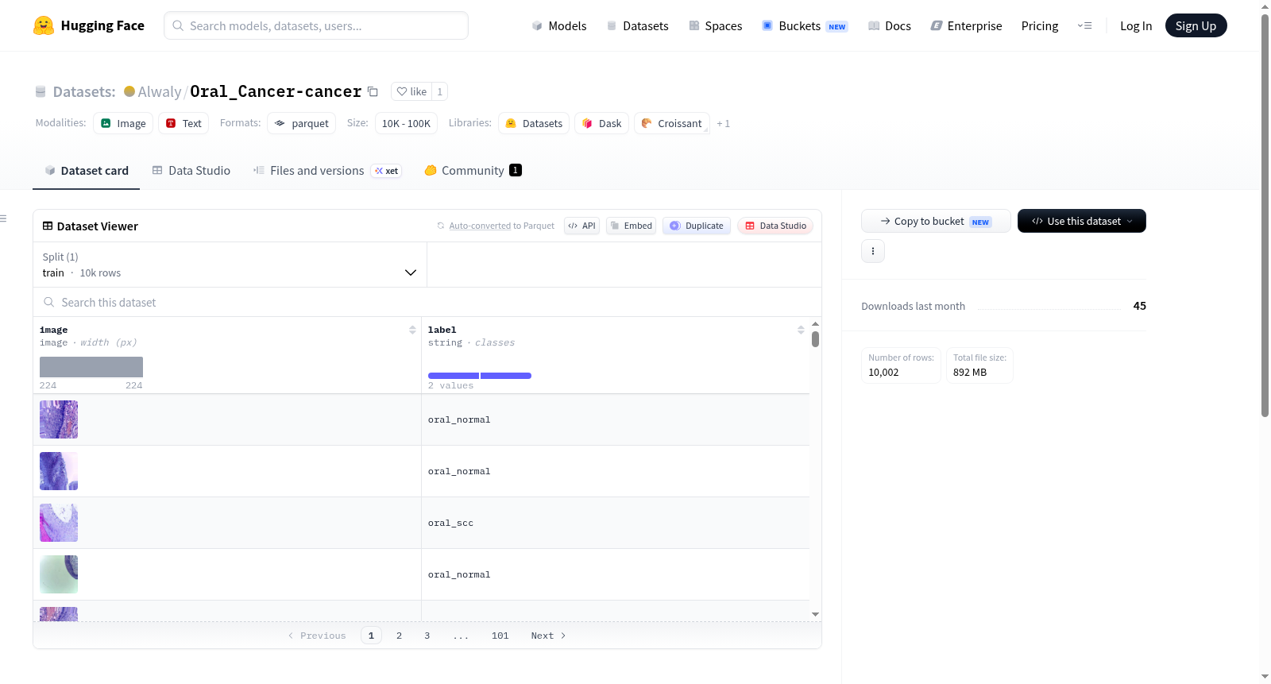
Task: Open the oral_scc row image thumbnail
Action: pos(59,523)
